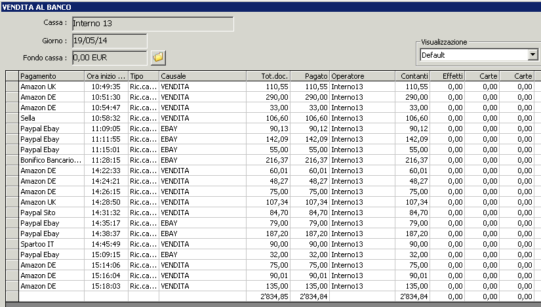Sort by the Causale column header
Image resolution: width=541 pixels, height=307 pixels.
click(203, 76)
